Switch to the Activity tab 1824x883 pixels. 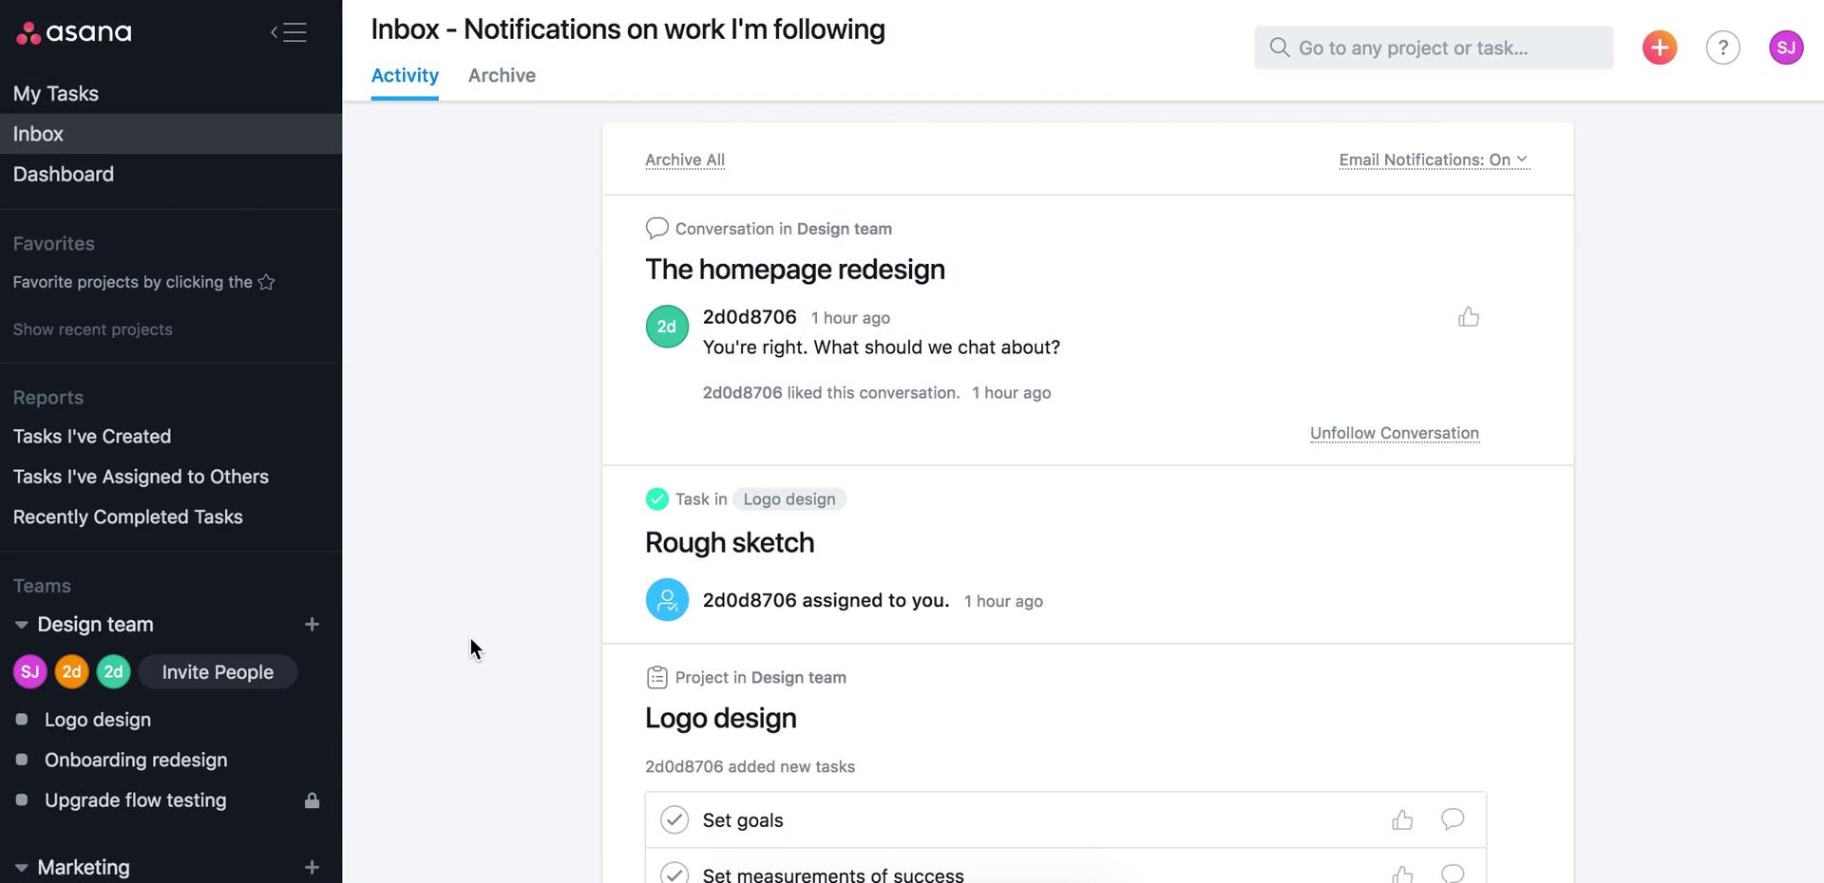tap(405, 76)
